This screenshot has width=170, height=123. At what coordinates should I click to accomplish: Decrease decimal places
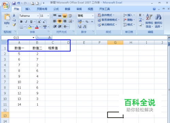[85, 27]
